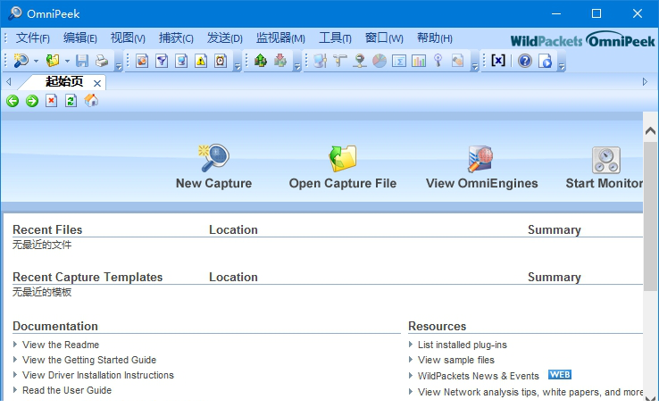The height and width of the screenshot is (416, 659).
Task: Open the 视图(V) menu
Action: (x=128, y=38)
